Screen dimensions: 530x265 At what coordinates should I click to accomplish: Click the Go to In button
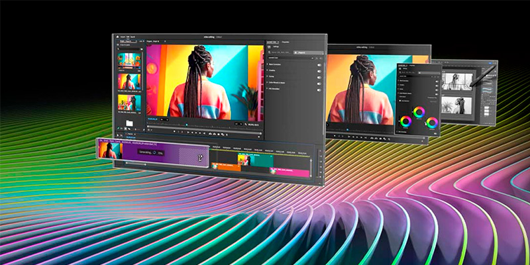[x=188, y=132]
